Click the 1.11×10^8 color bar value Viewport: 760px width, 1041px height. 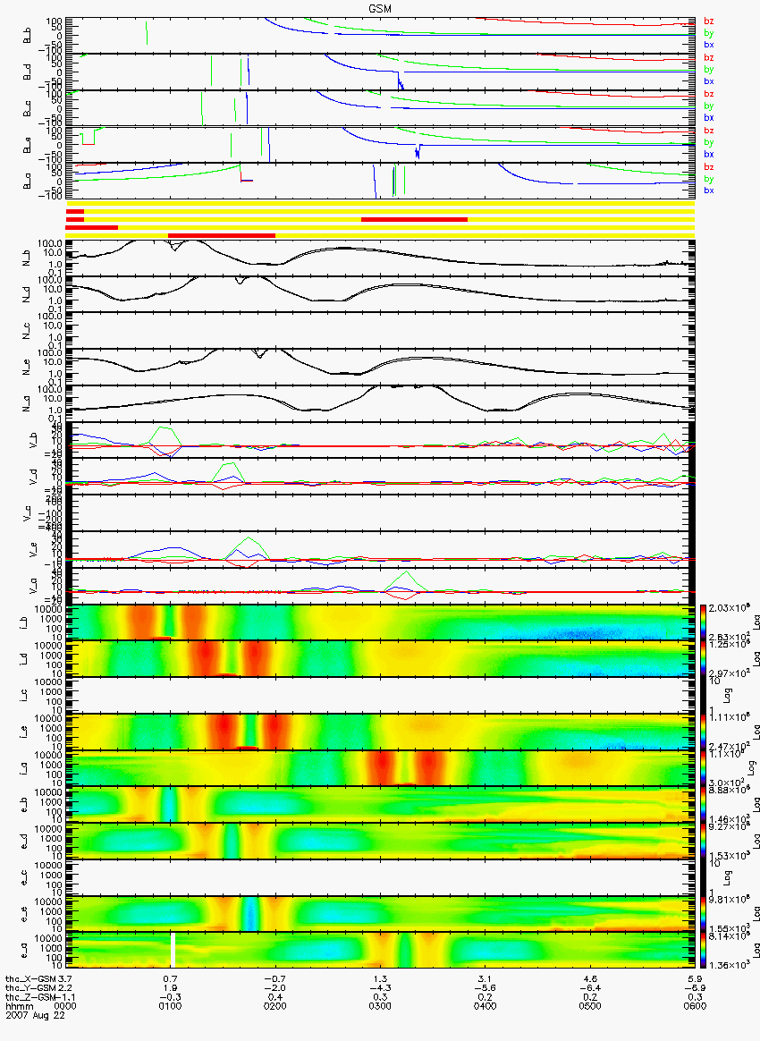728,717
